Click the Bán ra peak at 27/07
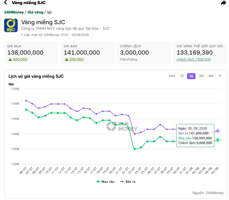The image size is (229, 200). pos(160,125)
